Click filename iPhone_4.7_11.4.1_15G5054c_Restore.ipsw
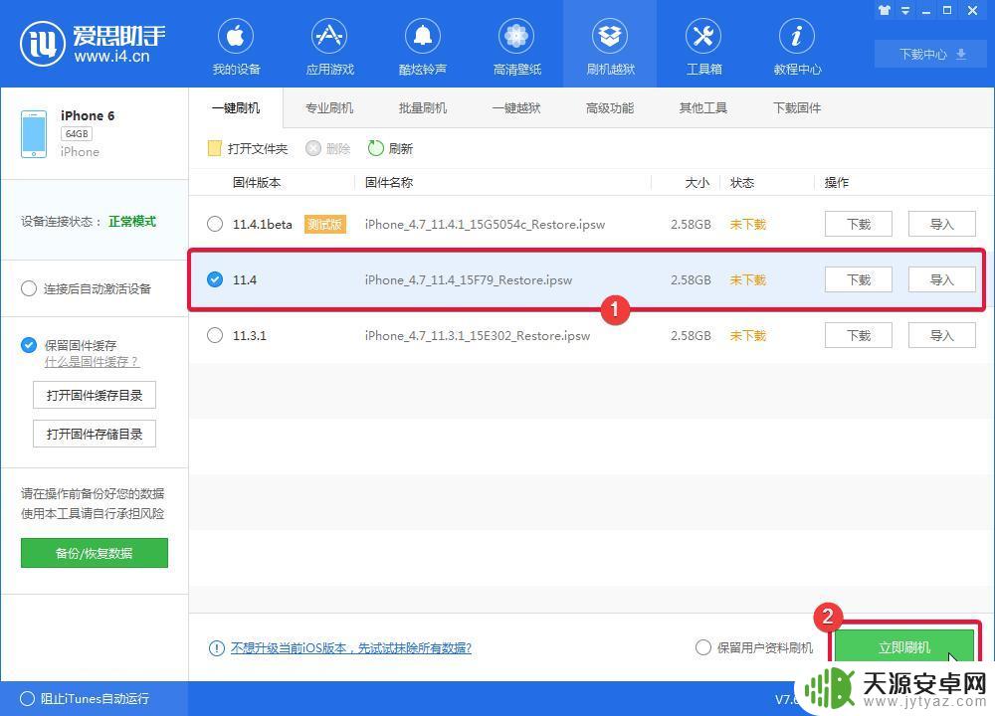 (x=485, y=224)
